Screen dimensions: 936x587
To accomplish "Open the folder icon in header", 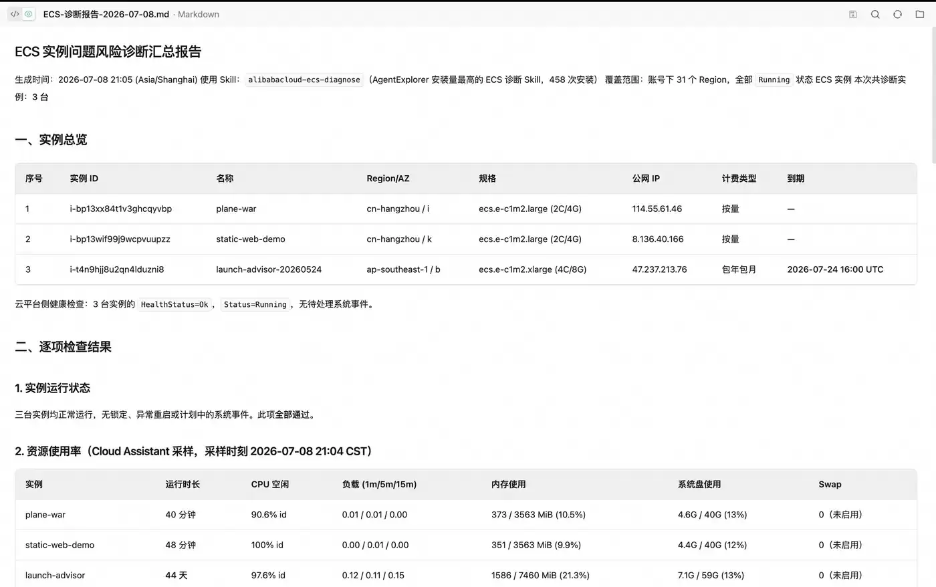I will click(920, 14).
